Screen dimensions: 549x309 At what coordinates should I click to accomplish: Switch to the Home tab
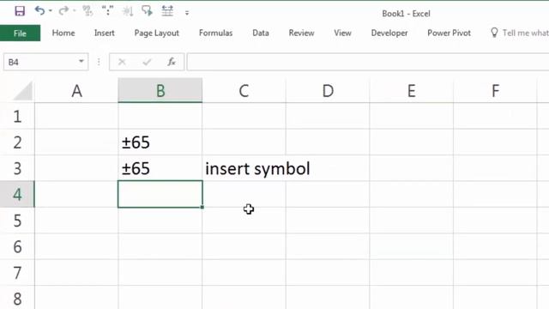[x=63, y=33]
